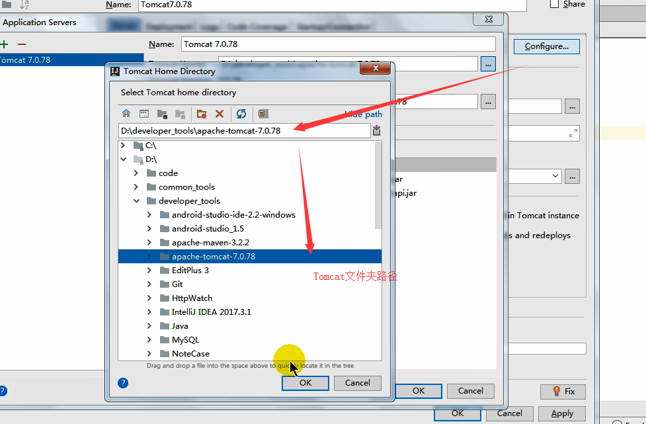
Task: Open help in Tomcat Home Directory dialog
Action: tap(123, 383)
